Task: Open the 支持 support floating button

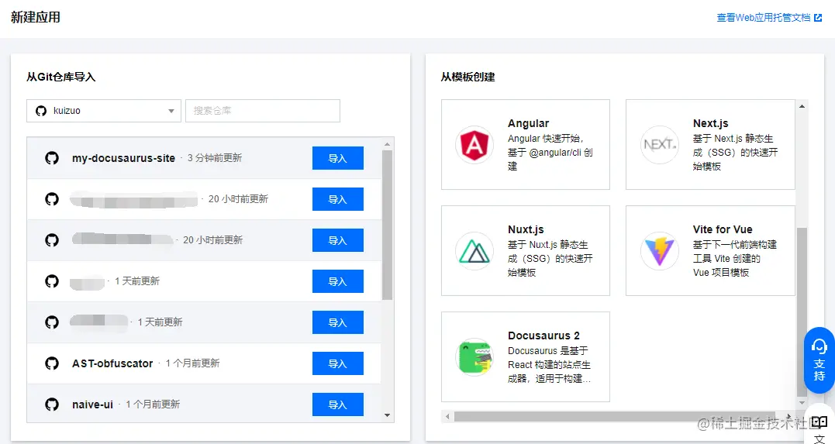Action: coord(819,360)
